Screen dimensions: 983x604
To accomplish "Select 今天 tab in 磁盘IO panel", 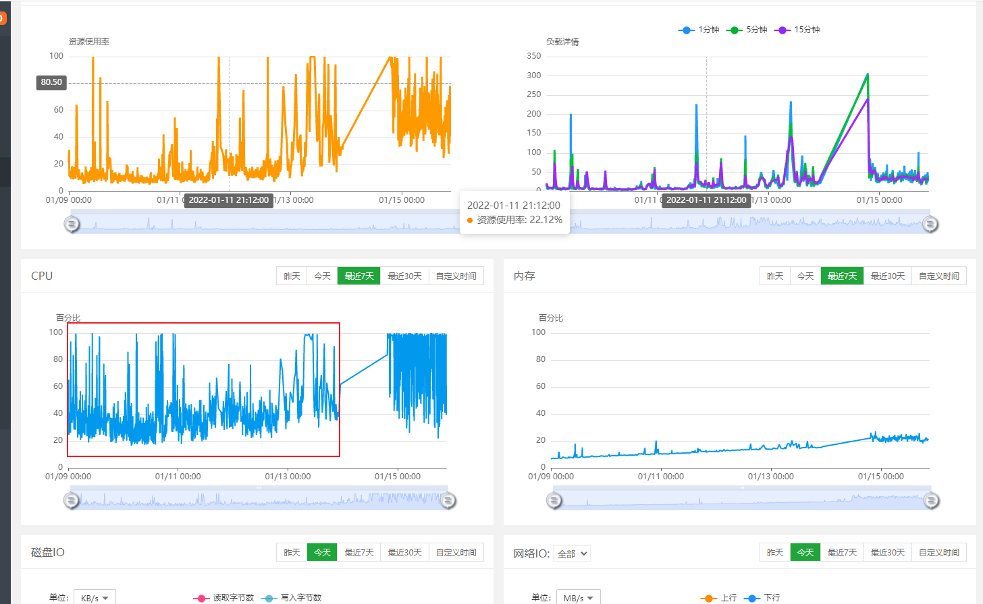I will (322, 552).
